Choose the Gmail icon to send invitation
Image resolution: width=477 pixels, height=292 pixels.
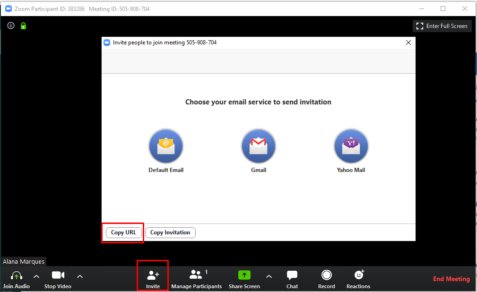tap(259, 146)
